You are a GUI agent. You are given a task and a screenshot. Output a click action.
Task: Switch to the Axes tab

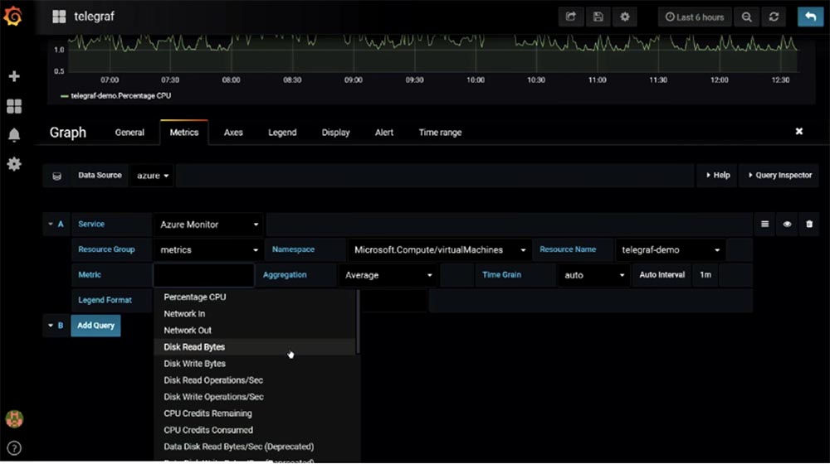click(x=233, y=133)
